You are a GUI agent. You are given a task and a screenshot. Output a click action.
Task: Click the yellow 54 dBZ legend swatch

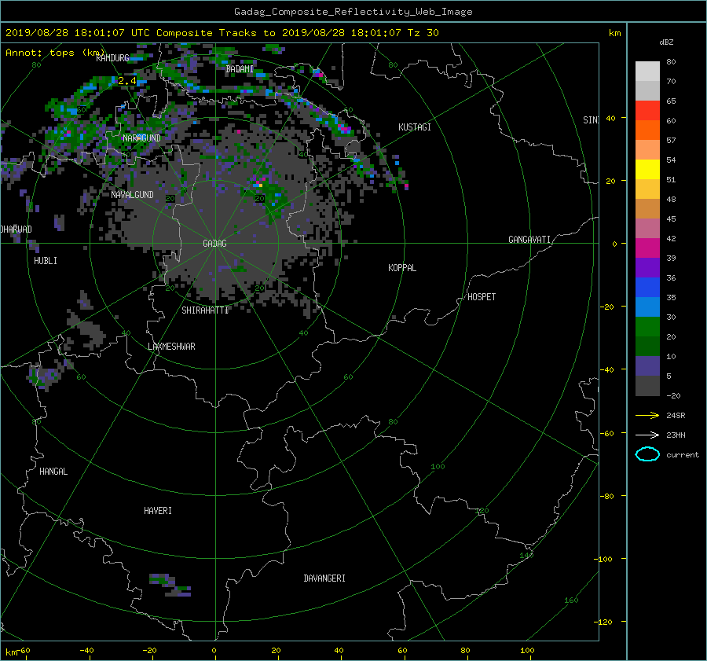coord(647,169)
